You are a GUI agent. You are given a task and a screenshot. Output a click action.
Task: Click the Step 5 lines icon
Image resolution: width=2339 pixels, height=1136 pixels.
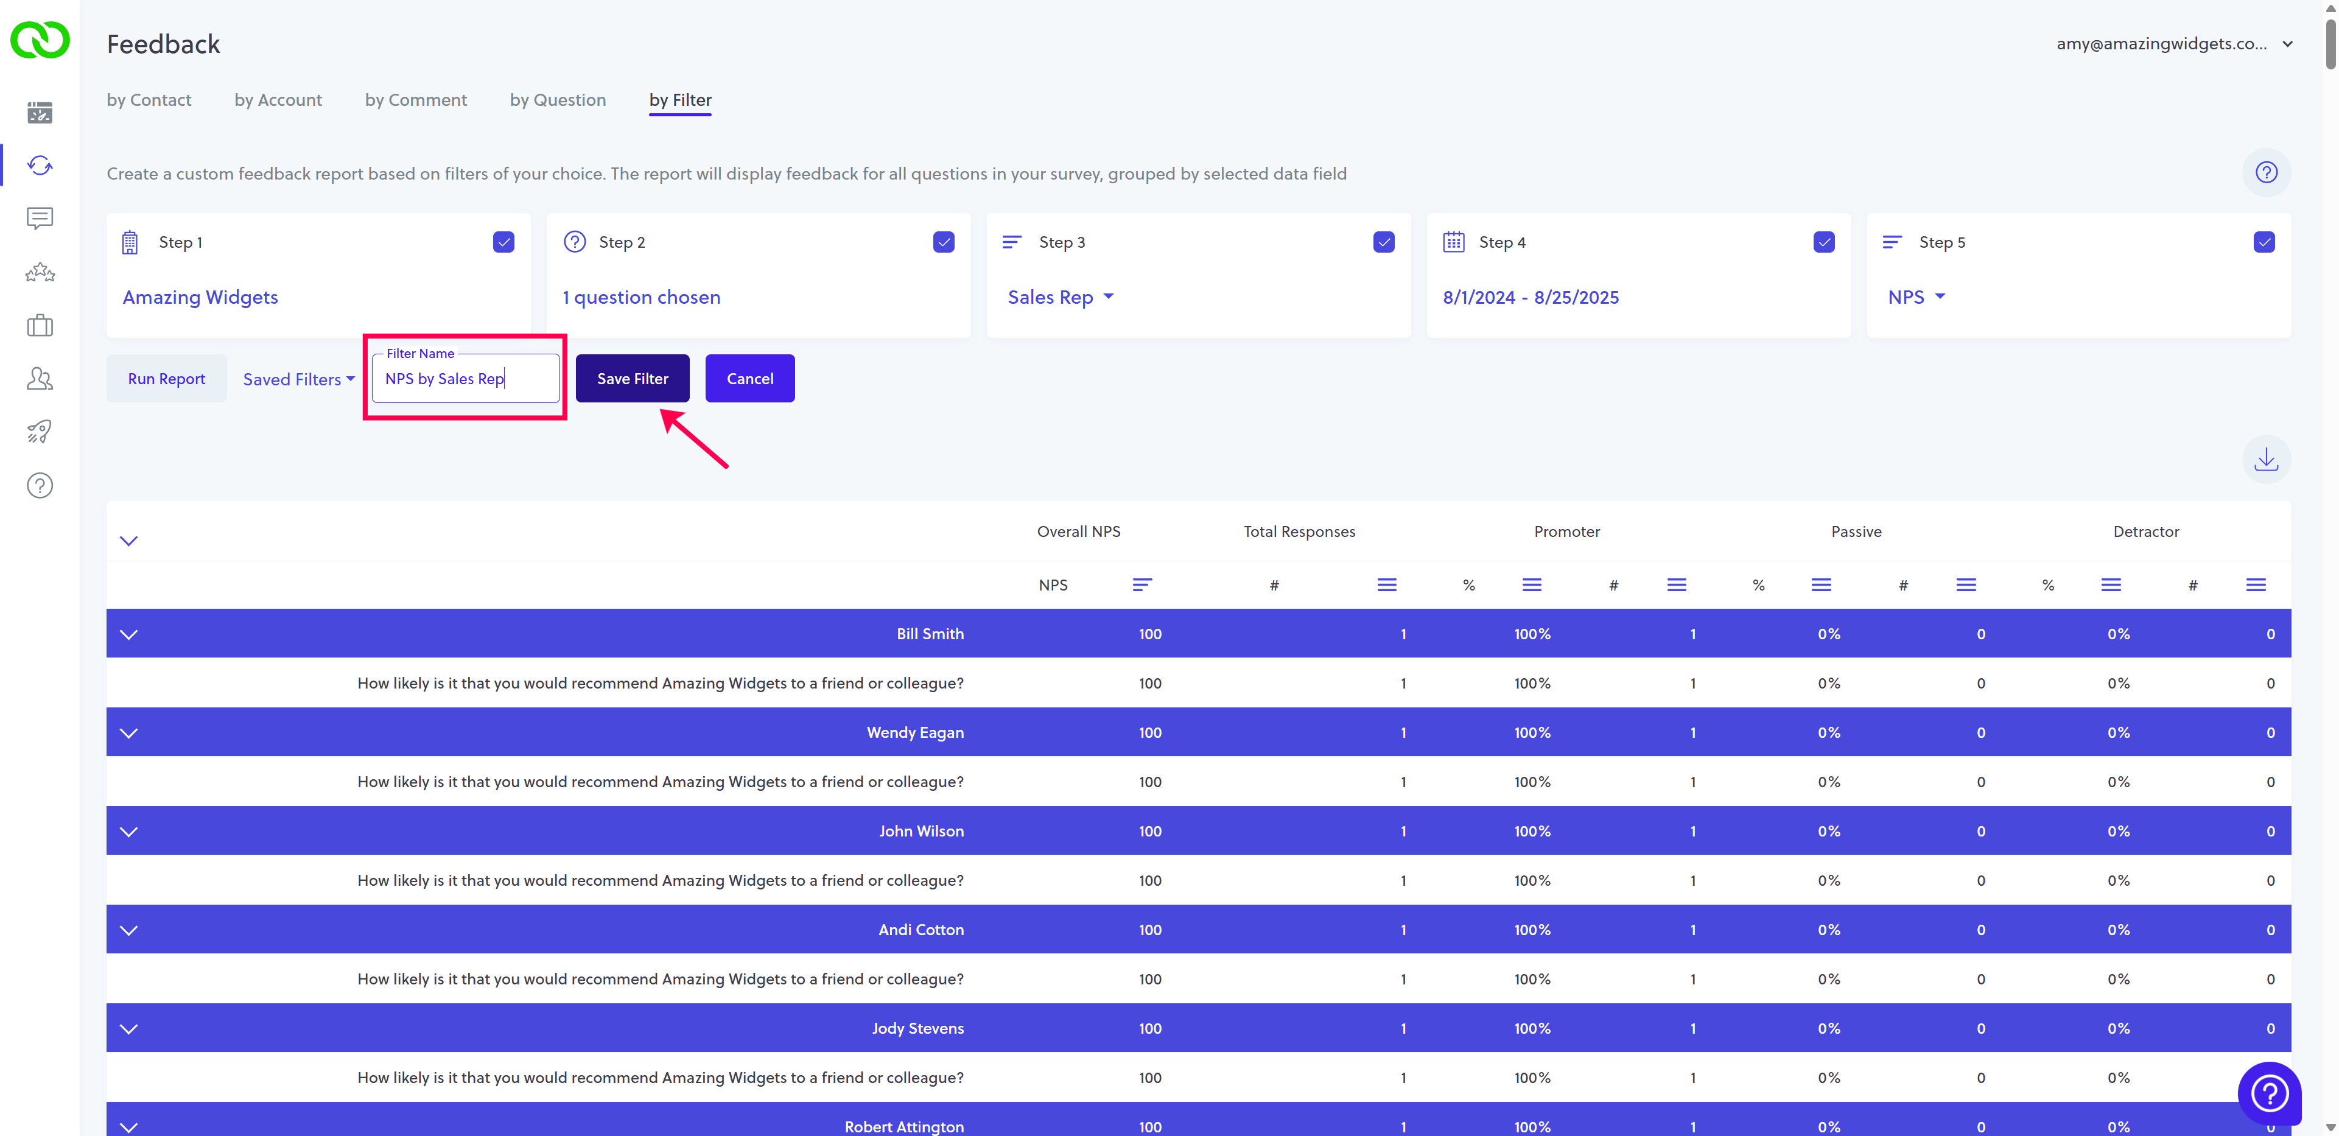[x=1892, y=242]
